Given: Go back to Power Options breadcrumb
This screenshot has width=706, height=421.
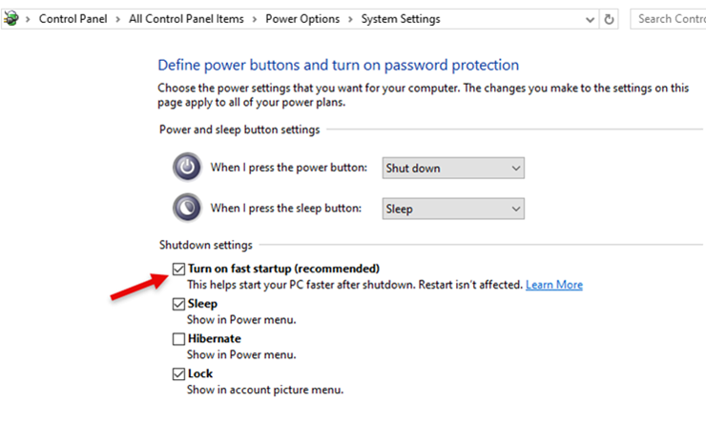Looking at the screenshot, I should pos(302,19).
